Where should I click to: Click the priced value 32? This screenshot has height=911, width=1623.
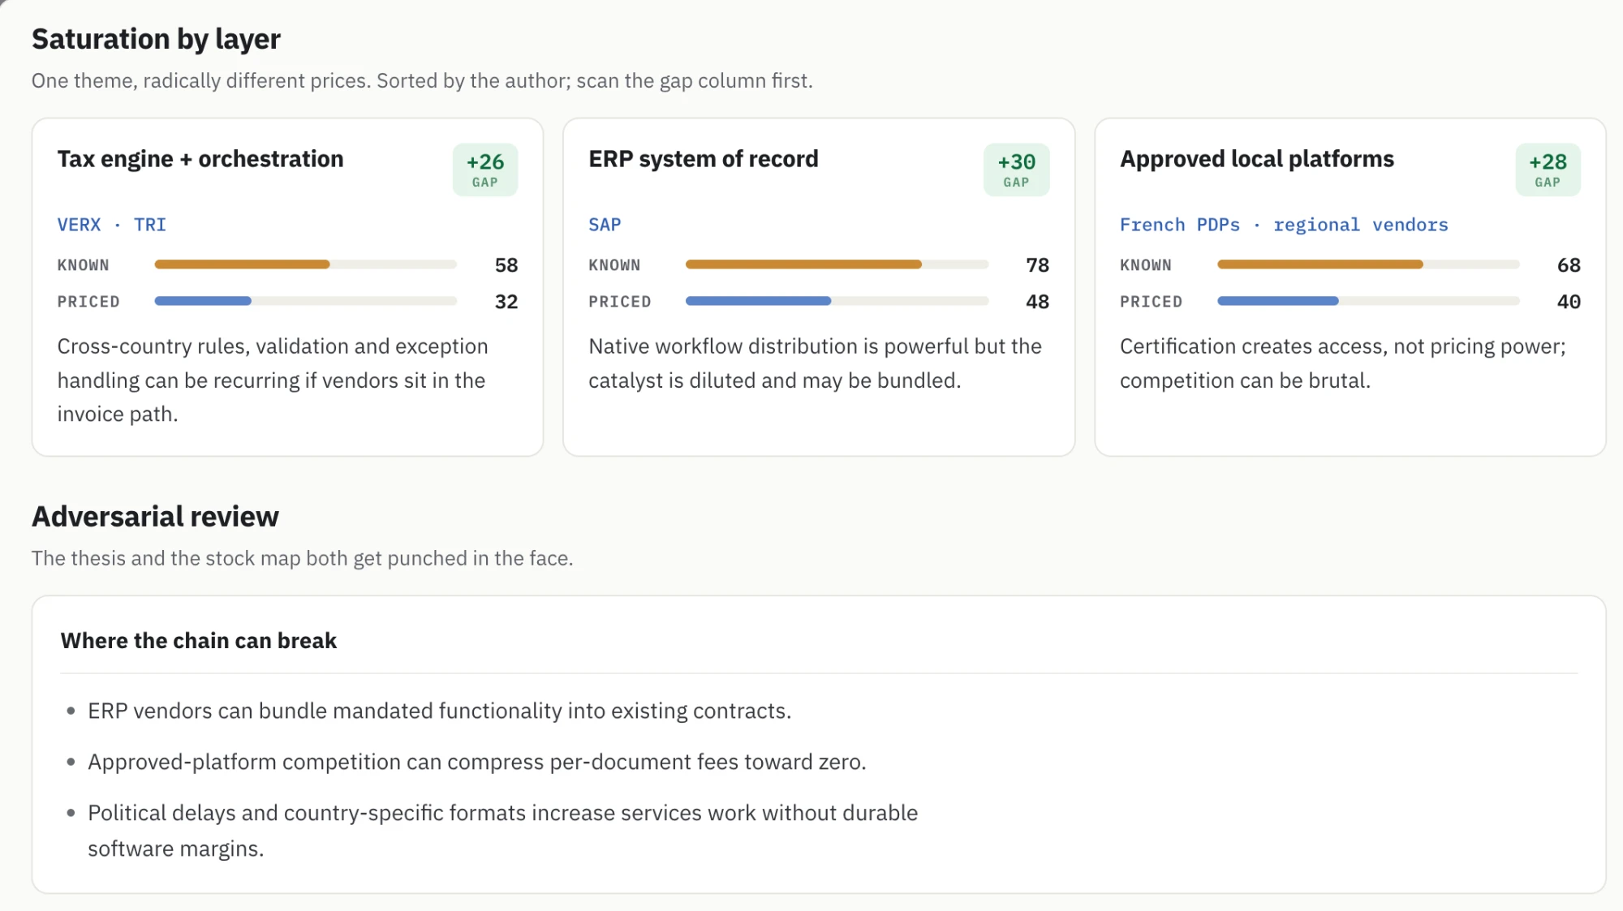pyautogui.click(x=506, y=302)
